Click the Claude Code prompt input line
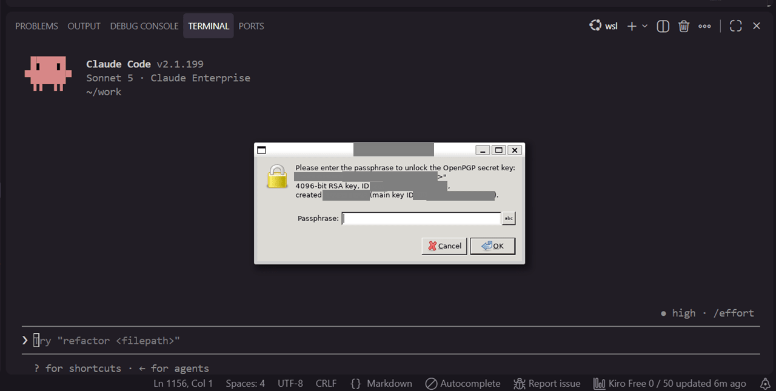The width and height of the screenshot is (776, 391). point(390,341)
